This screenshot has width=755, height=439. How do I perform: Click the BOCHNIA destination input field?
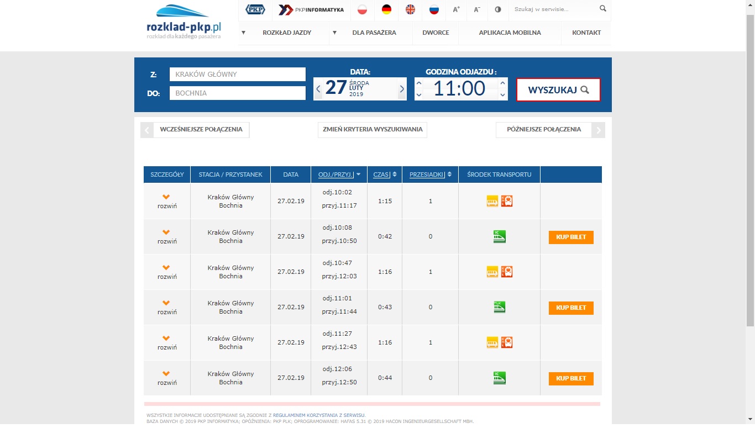(237, 93)
